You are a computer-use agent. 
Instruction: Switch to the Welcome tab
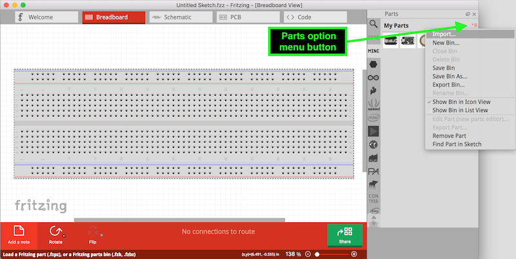pos(46,17)
